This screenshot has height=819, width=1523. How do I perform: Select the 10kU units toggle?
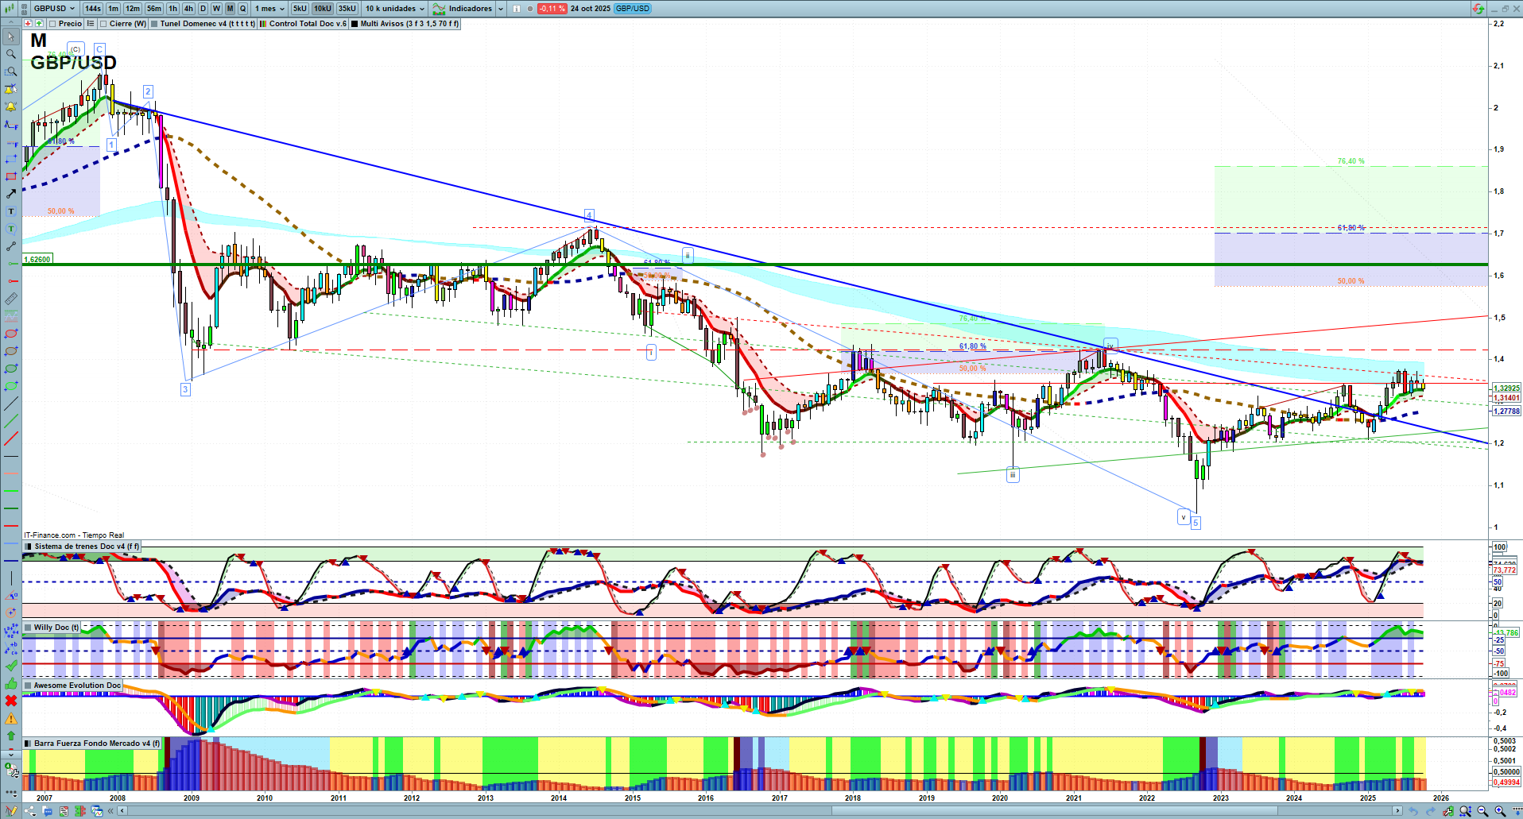coord(322,9)
